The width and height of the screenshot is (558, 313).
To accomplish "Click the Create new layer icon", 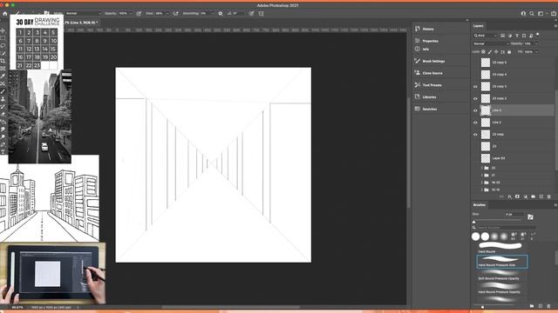I will (541, 196).
